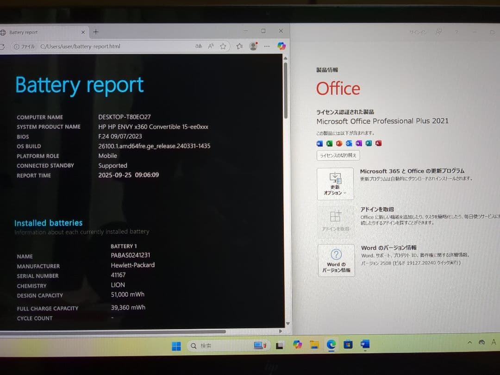Open Edge settings and more menu
The height and width of the screenshot is (375, 500).
[267, 46]
